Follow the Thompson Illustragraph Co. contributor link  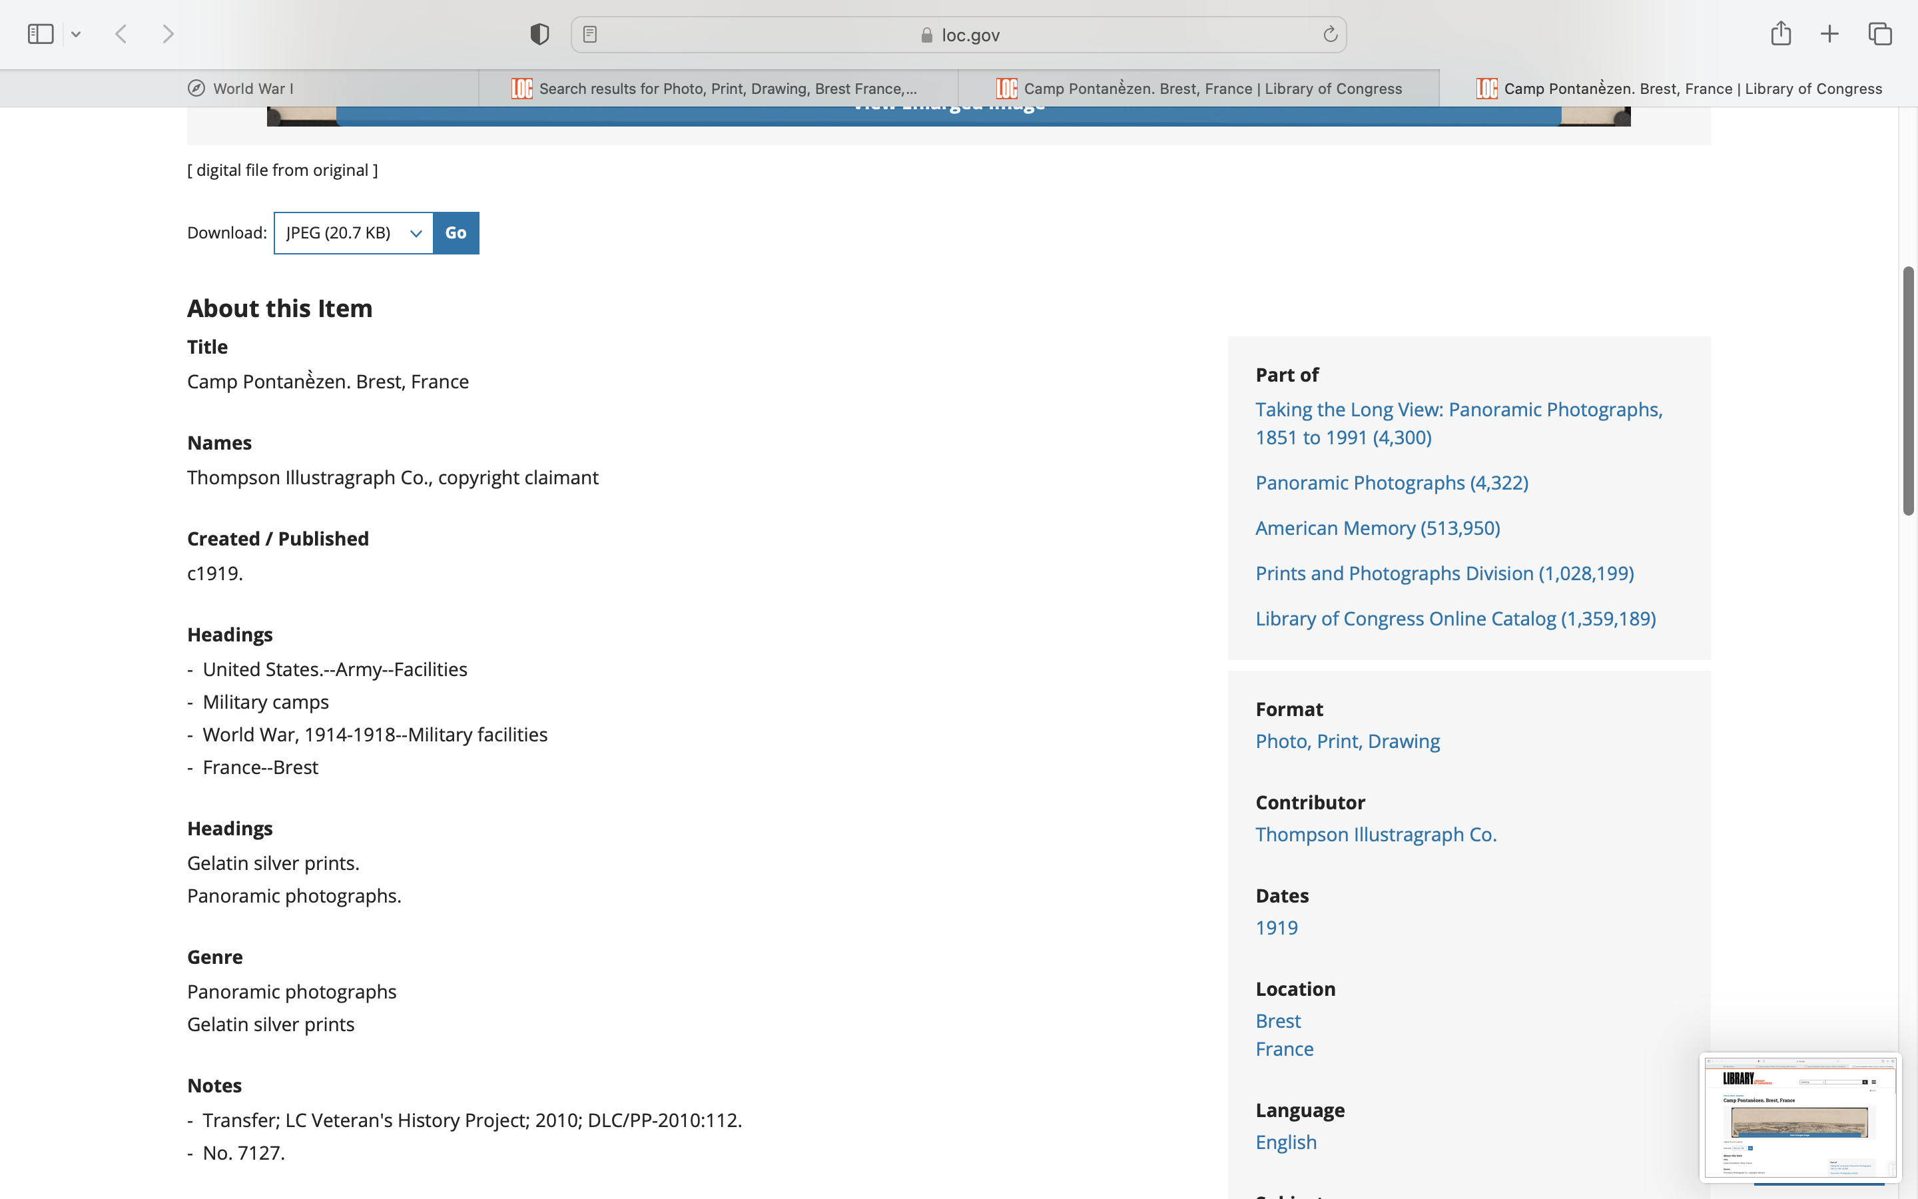coord(1375,834)
